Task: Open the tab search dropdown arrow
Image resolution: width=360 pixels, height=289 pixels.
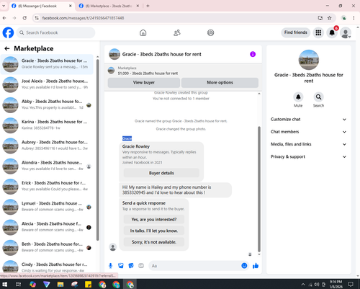Action: pyautogui.click(x=4, y=6)
